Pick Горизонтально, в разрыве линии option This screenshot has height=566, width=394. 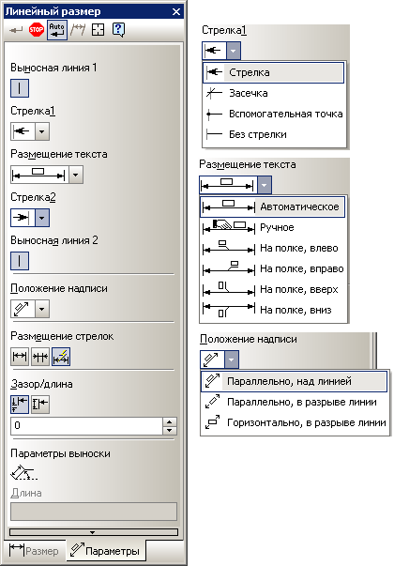coord(295,422)
